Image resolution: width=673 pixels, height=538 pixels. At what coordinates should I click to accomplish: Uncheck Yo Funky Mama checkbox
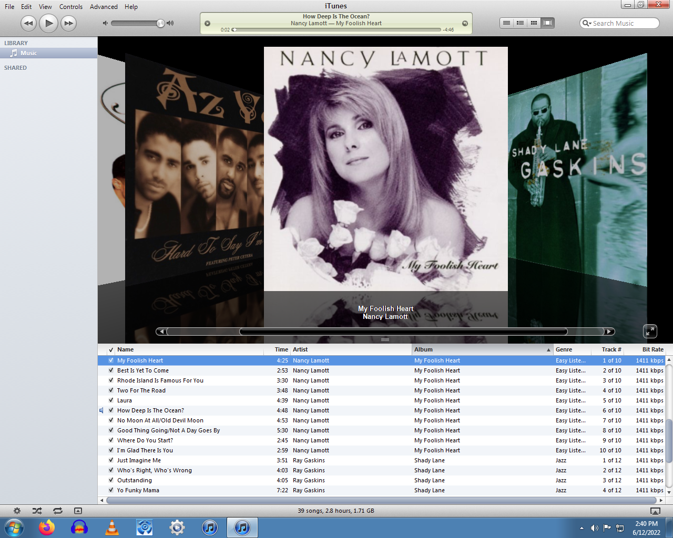tap(111, 490)
